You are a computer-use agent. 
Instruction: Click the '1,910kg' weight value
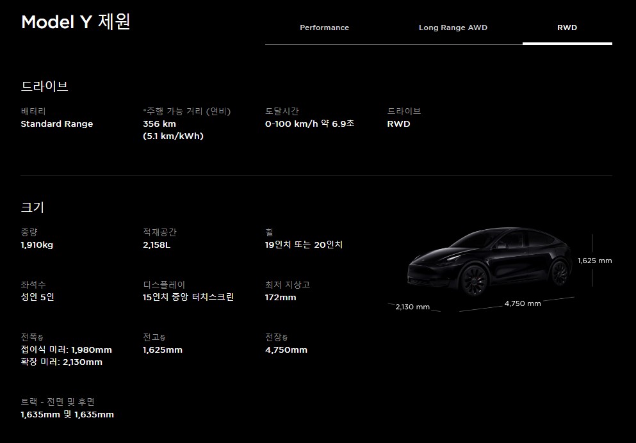[37, 245]
